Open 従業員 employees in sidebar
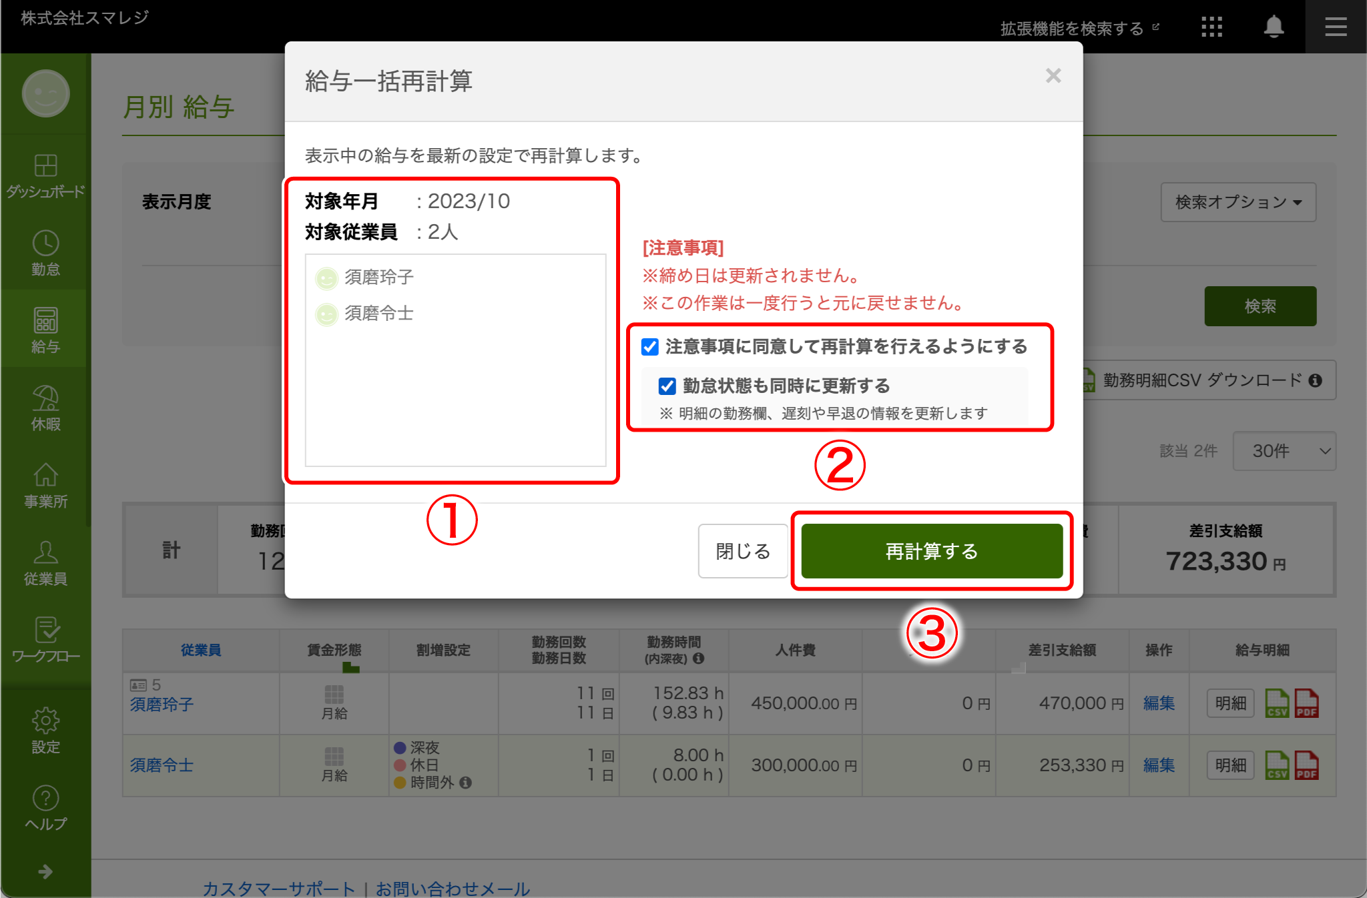Image resolution: width=1367 pixels, height=898 pixels. (x=45, y=562)
